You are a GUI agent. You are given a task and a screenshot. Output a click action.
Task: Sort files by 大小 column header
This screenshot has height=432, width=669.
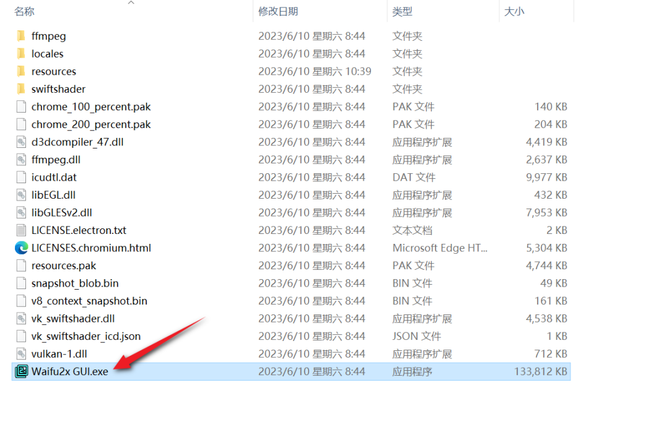[x=514, y=11]
